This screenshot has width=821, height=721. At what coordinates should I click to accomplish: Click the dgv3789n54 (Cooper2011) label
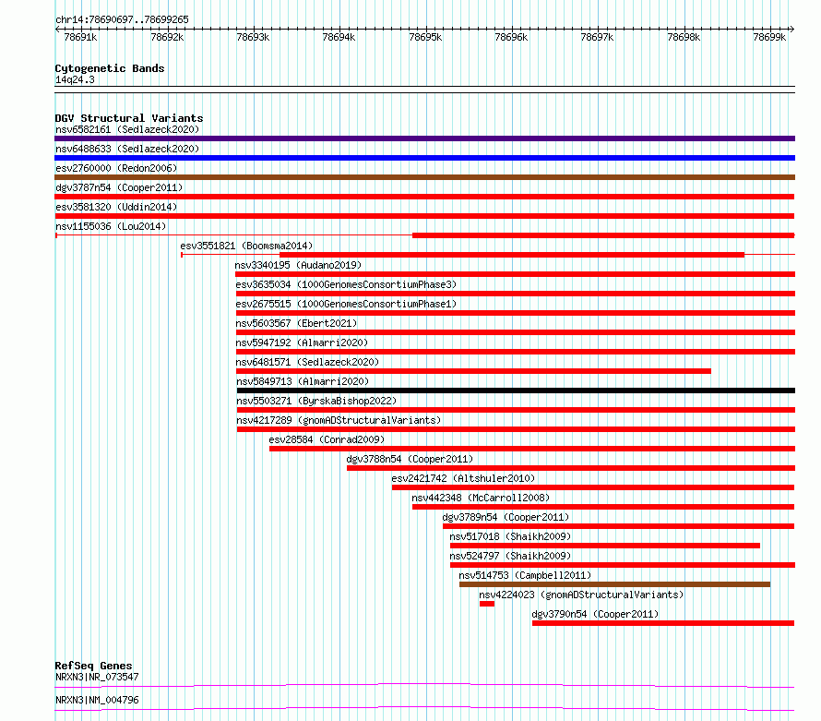pos(506,517)
